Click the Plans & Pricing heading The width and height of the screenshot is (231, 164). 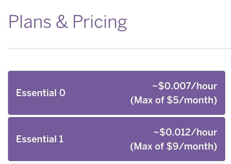pyautogui.click(x=67, y=22)
